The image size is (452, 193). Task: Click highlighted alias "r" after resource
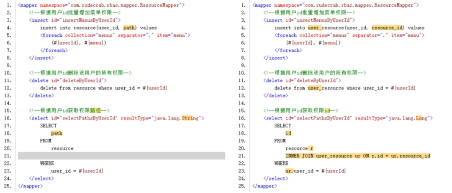(311, 148)
